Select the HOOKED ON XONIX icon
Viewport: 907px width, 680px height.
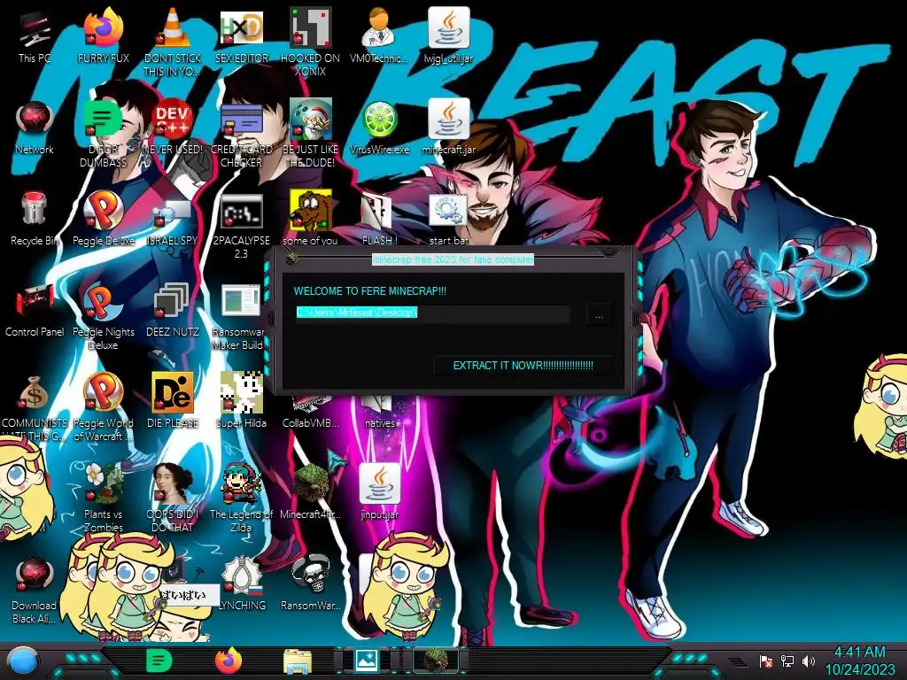(x=311, y=42)
